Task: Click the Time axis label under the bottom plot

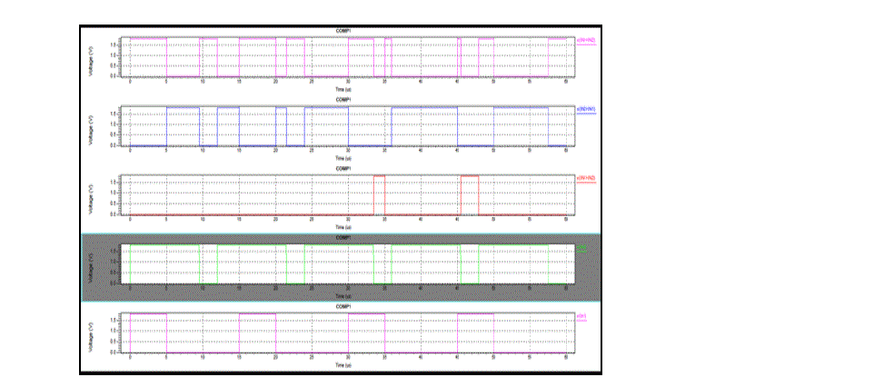Action: (x=343, y=364)
